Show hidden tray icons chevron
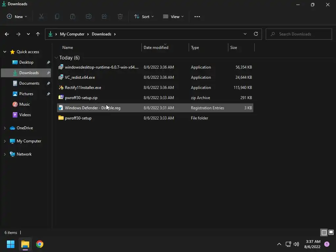This screenshot has width=336, height=252. 279,244
